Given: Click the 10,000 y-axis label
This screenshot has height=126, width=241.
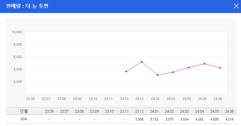Looking at the screenshot, I should coord(17,32).
